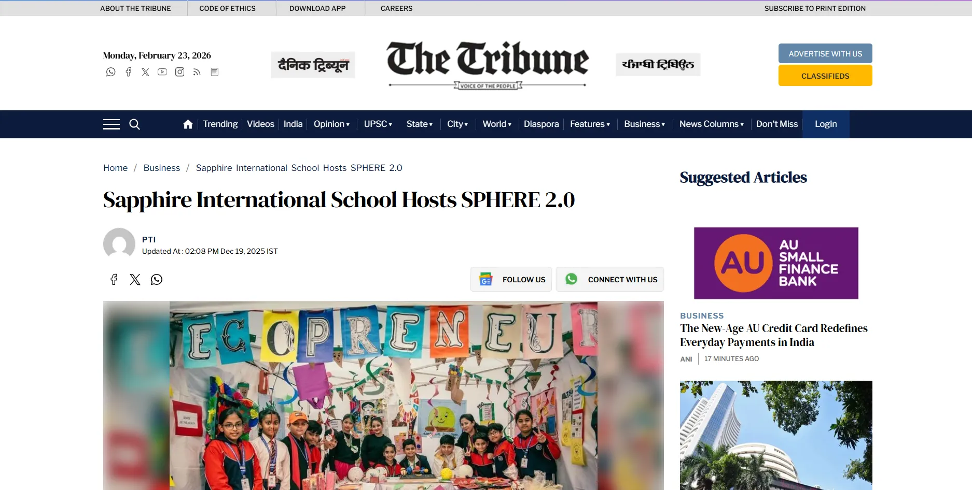The width and height of the screenshot is (972, 490).
Task: Open the Diaspora menu item
Action: [541, 124]
